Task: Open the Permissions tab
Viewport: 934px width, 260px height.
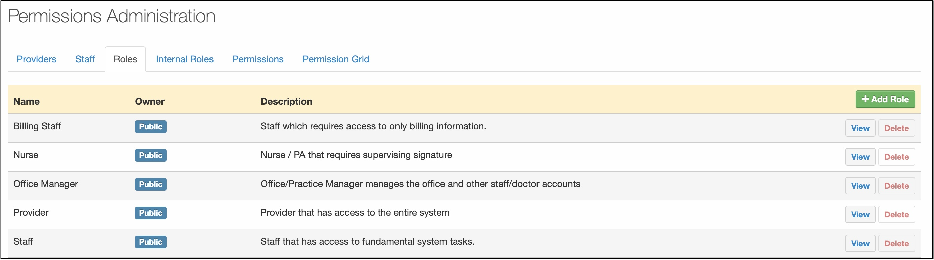Action: pyautogui.click(x=258, y=59)
